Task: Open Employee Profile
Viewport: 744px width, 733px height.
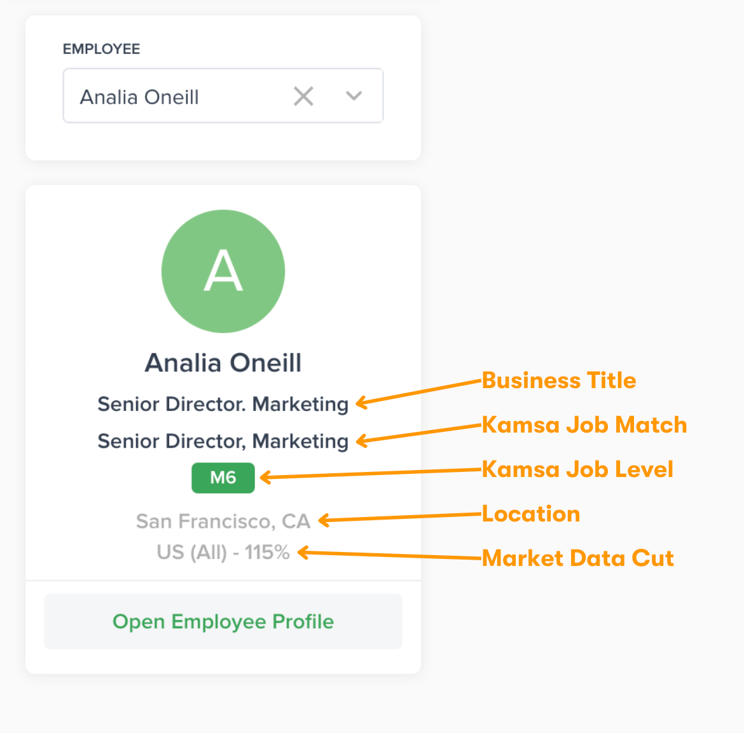Action: pos(223,621)
